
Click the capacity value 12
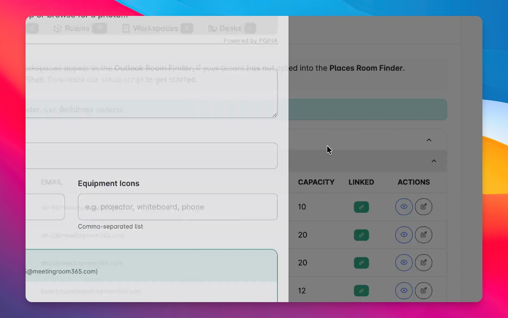click(x=302, y=291)
